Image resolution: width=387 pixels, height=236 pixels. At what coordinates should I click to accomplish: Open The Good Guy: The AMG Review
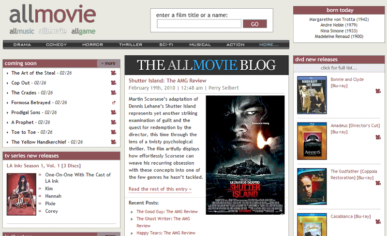pyautogui.click(x=167, y=212)
